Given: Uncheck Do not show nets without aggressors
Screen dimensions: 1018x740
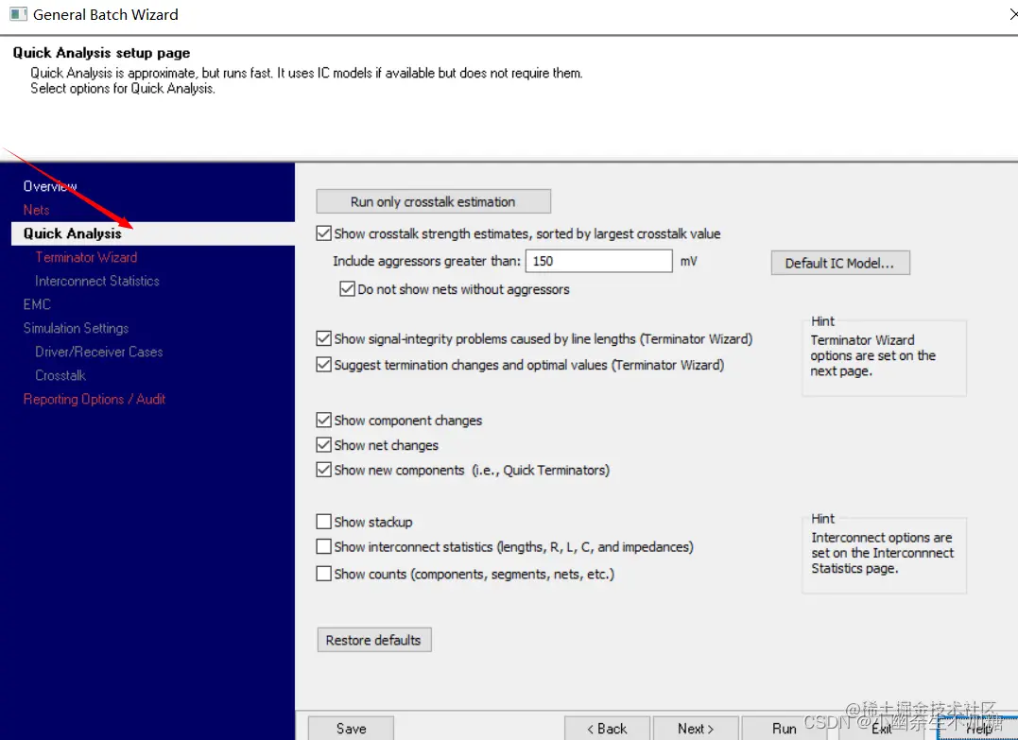Looking at the screenshot, I should [347, 289].
